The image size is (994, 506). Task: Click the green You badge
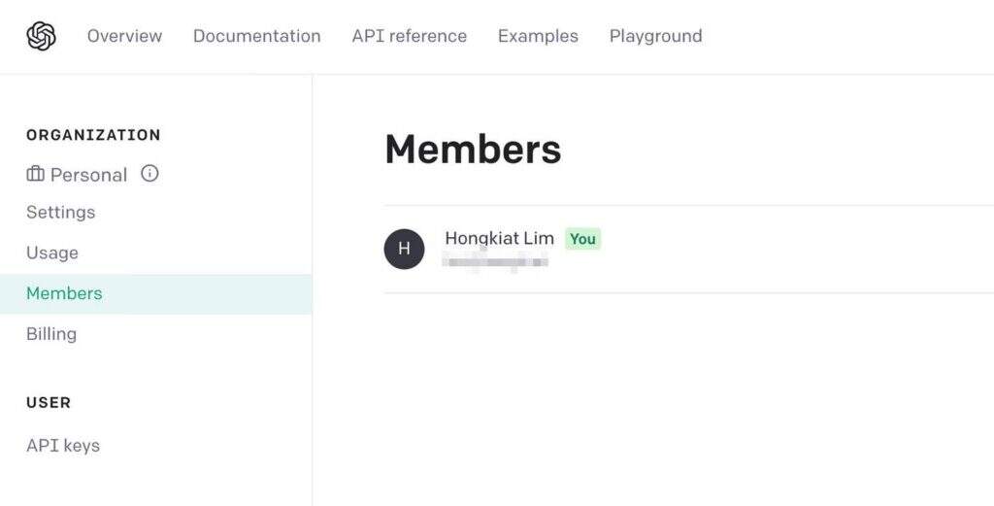pyautogui.click(x=582, y=239)
